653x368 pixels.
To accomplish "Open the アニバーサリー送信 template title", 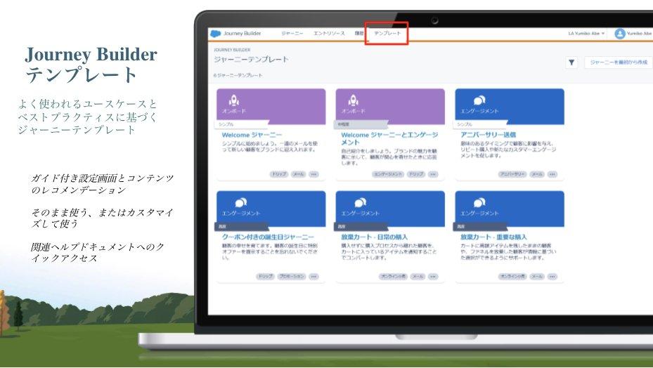I will point(488,135).
